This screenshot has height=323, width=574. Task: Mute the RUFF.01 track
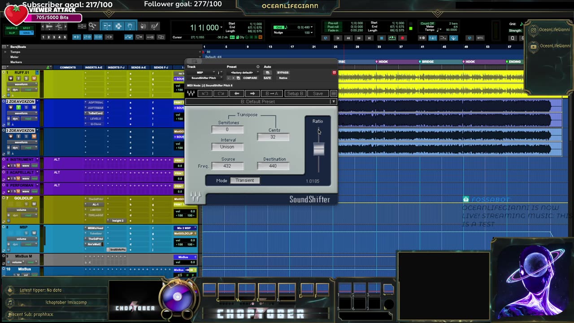click(x=34, y=79)
